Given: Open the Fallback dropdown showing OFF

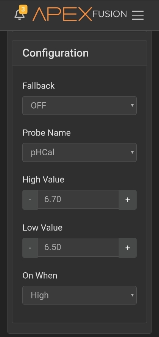Looking at the screenshot, I should [79, 106].
